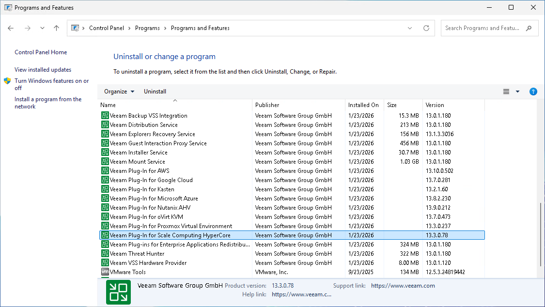Select 456 MB size cell
This screenshot has height=307, width=545.
[409, 143]
